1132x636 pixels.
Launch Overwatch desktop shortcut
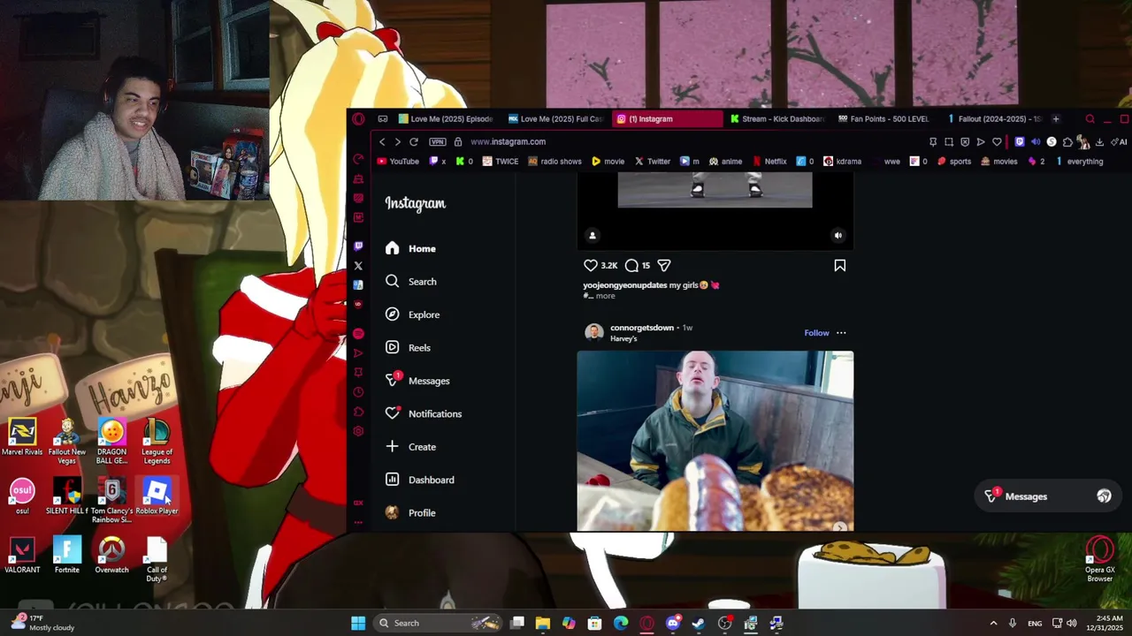coord(111,556)
